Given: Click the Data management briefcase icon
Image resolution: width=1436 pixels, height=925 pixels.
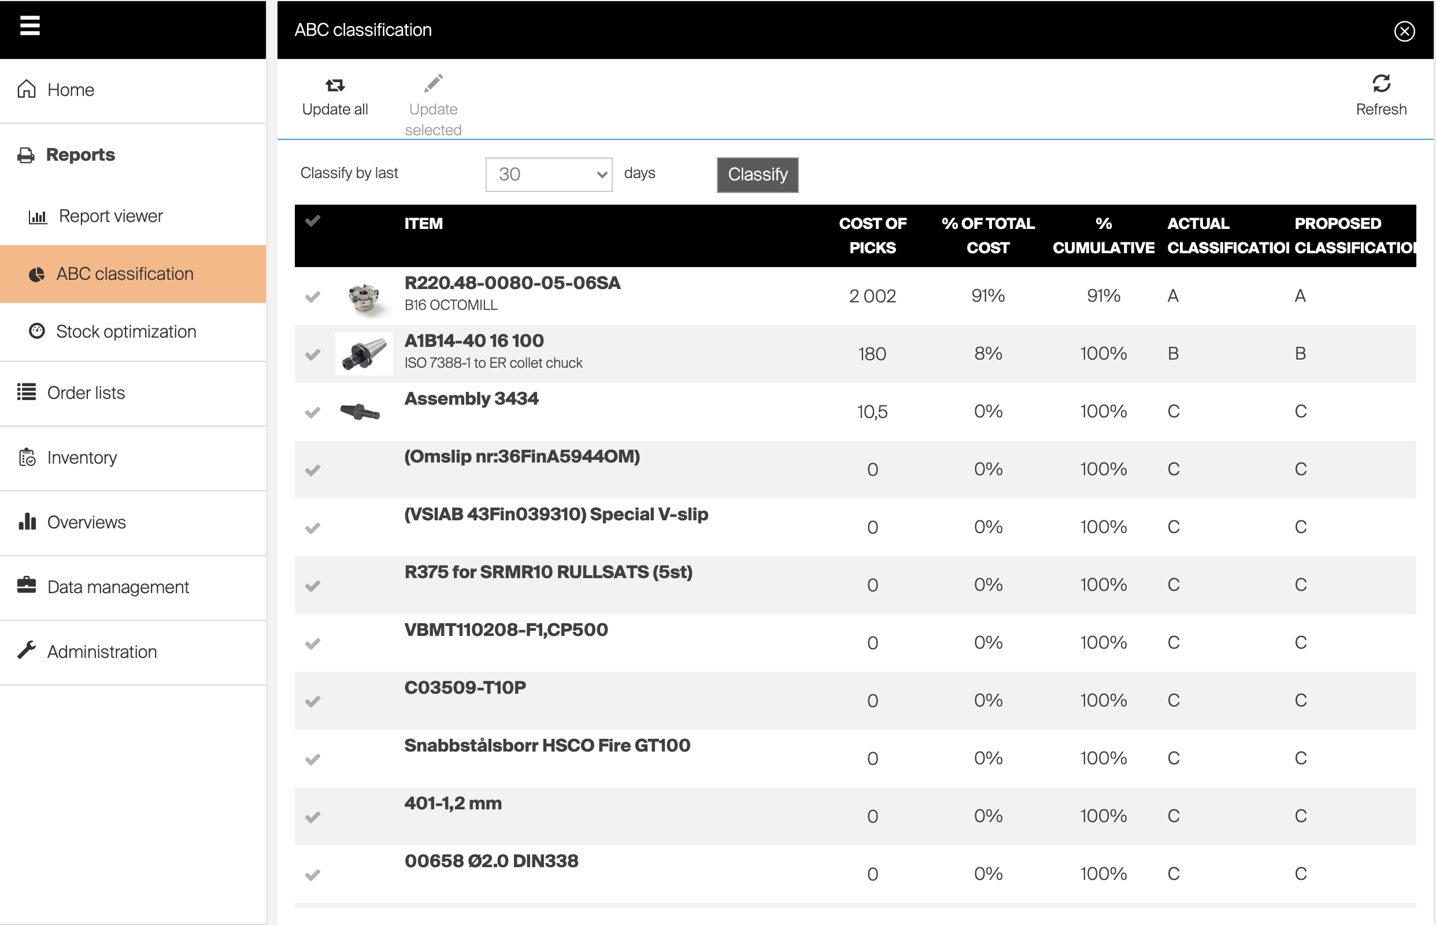Looking at the screenshot, I should [27, 586].
